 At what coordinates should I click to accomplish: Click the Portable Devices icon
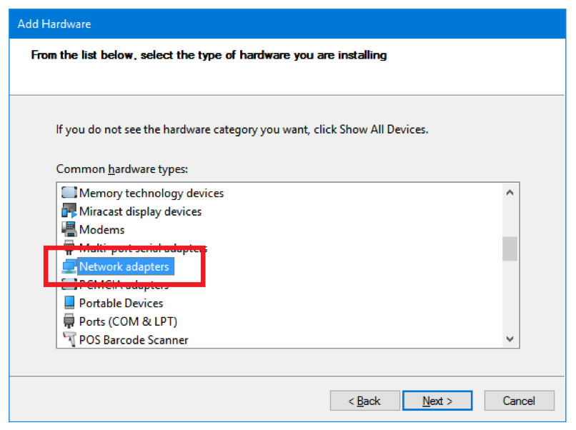pos(69,303)
